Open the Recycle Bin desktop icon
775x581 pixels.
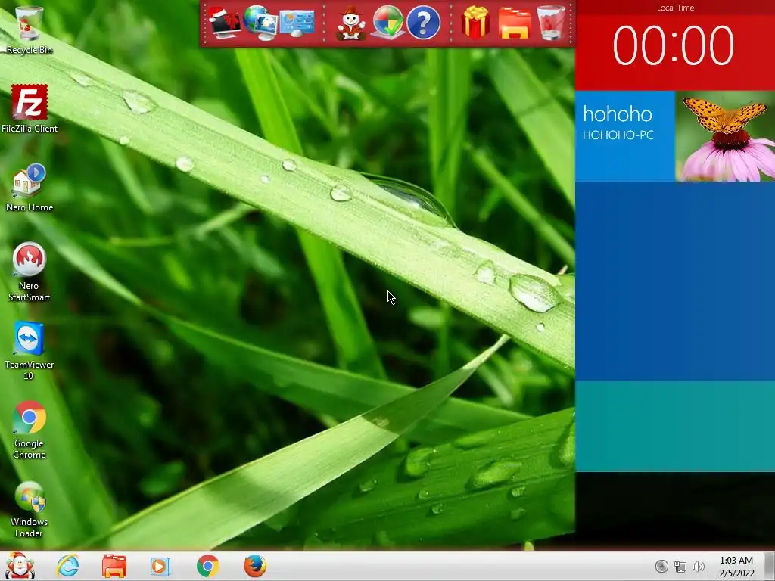(x=30, y=30)
